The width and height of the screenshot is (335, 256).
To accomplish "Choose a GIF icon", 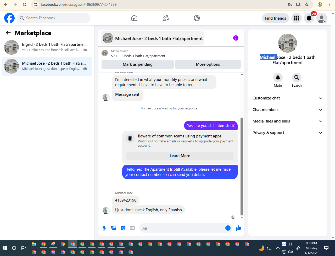I will pyautogui.click(x=132, y=228).
